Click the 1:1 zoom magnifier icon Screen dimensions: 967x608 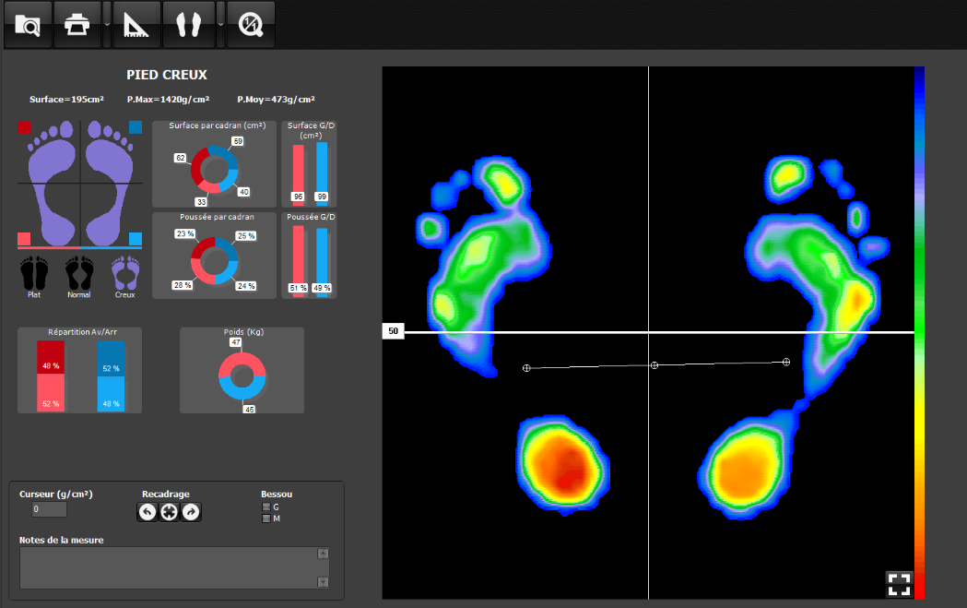(x=250, y=24)
